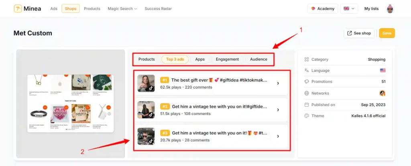
Task: Open ad #3 thumbnail image
Action: (146, 136)
